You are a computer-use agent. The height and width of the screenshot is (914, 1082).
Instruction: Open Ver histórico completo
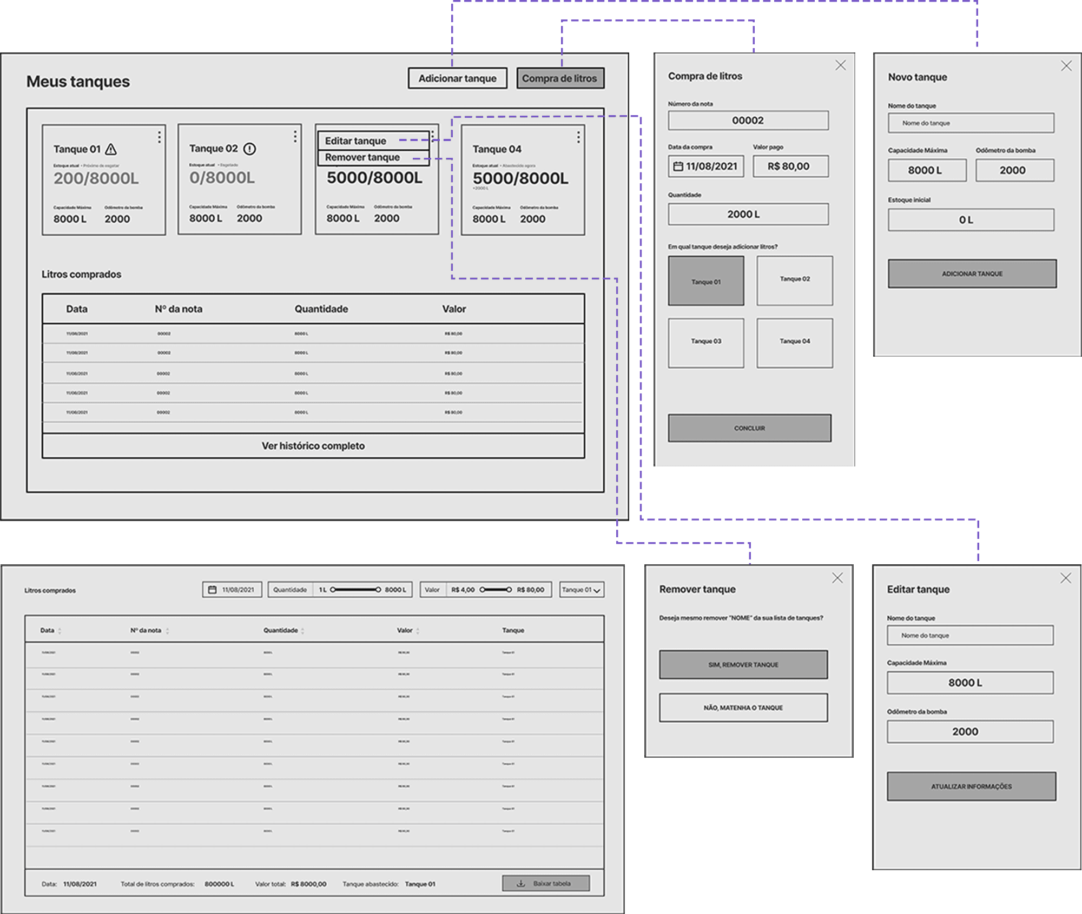313,446
